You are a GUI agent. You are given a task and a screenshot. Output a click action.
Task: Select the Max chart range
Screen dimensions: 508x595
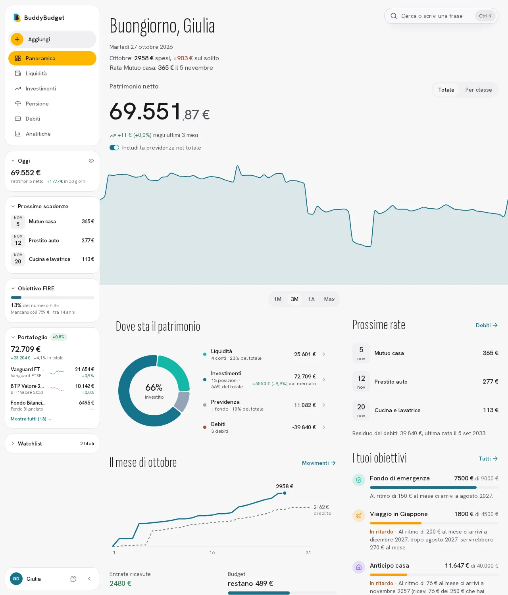[329, 299]
